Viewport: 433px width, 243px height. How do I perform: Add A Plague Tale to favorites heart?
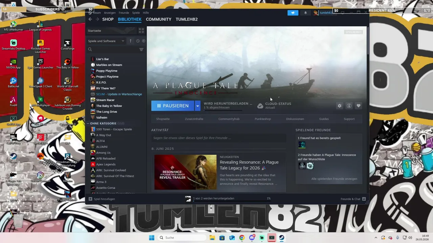[358, 106]
